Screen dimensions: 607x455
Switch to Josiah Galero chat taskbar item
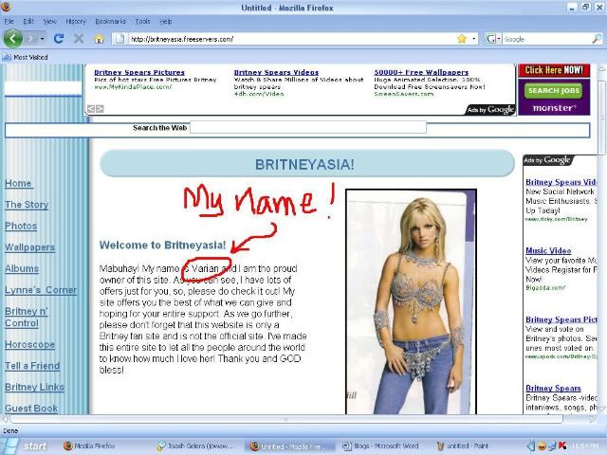(195, 446)
